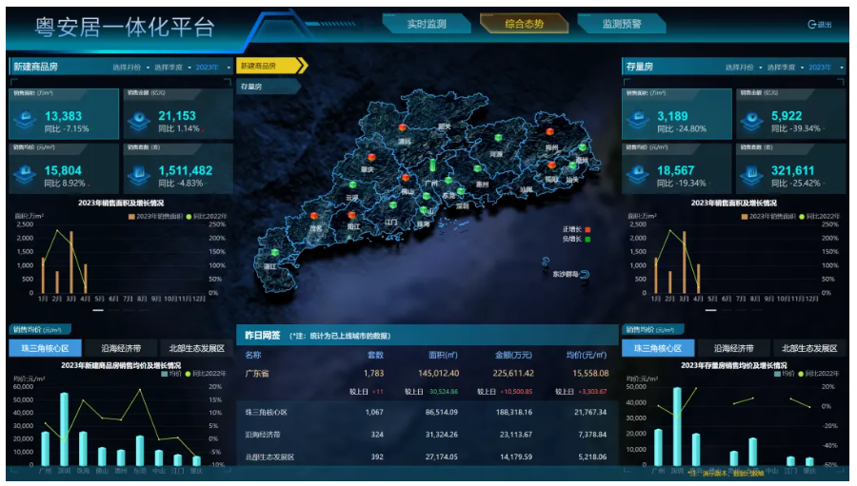The width and height of the screenshot is (857, 486).
Task: Click 存量房 销售套数 321,611 card icon
Action: [751, 175]
